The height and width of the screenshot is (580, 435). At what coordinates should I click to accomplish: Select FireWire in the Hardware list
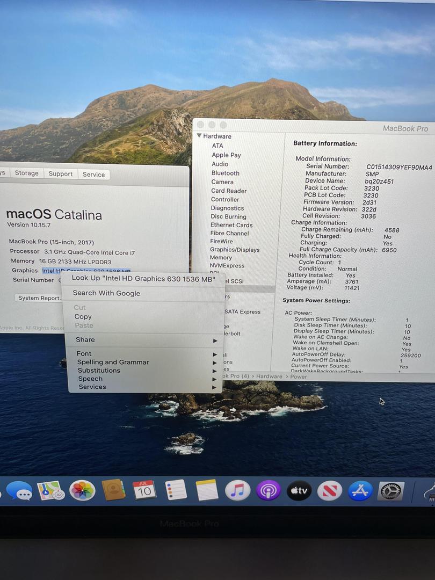point(222,241)
